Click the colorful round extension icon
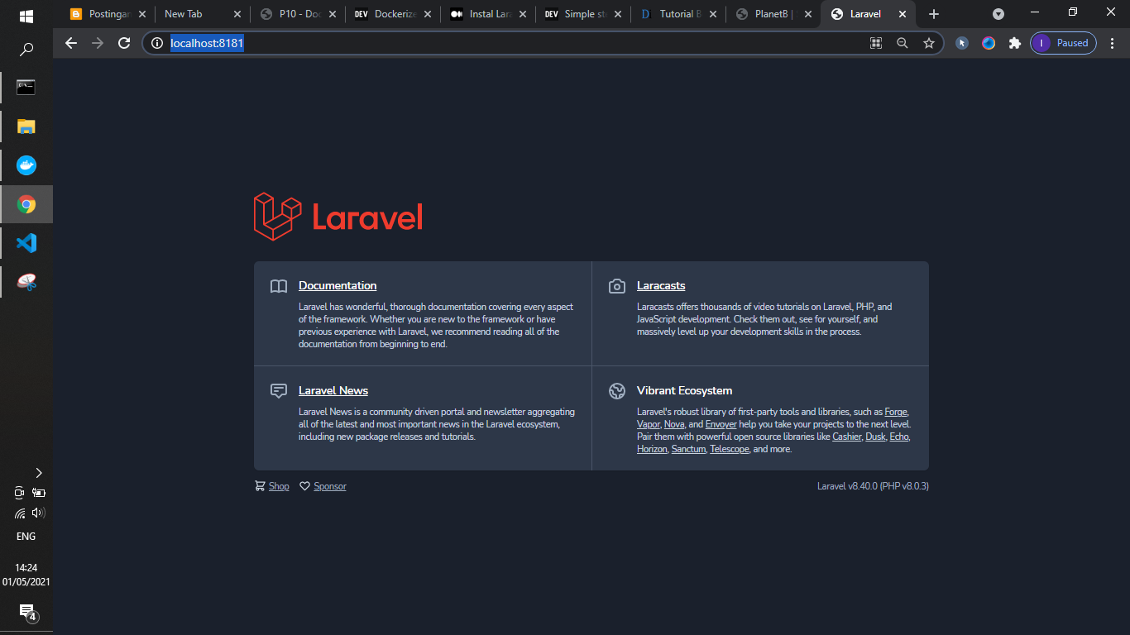This screenshot has height=635, width=1130. (989, 43)
